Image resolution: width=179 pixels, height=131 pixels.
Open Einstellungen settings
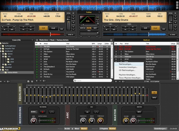coord(160,129)
